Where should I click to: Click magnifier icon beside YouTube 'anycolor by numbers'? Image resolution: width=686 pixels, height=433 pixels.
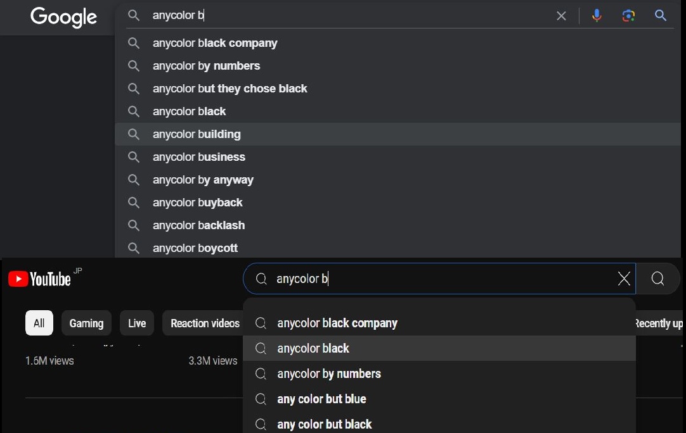pos(261,373)
